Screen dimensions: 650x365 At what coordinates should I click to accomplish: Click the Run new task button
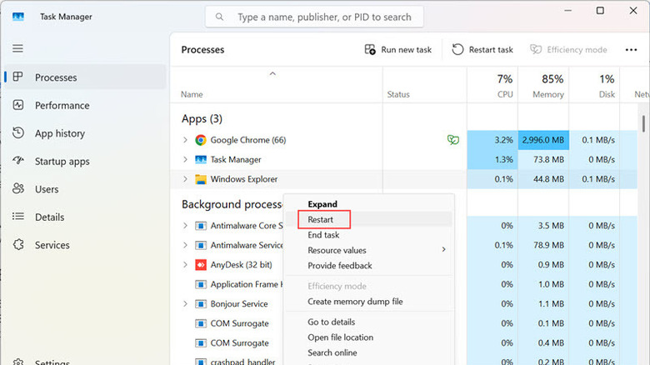[x=398, y=50]
